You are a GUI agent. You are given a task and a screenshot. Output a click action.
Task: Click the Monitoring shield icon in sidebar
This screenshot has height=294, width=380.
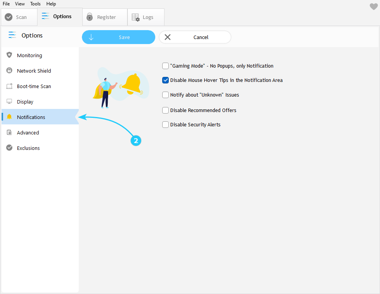pyautogui.click(x=9, y=55)
